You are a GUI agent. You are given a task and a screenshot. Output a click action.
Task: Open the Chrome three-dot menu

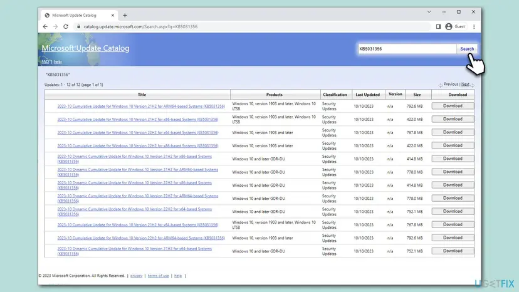(474, 26)
